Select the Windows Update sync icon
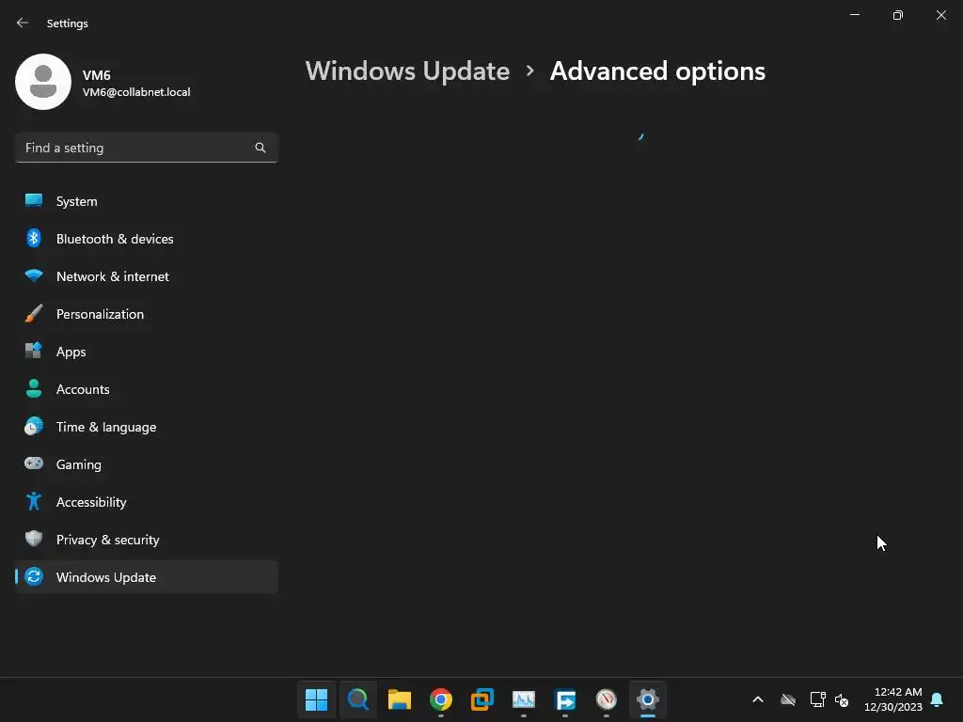Image resolution: width=963 pixels, height=722 pixels. [34, 576]
